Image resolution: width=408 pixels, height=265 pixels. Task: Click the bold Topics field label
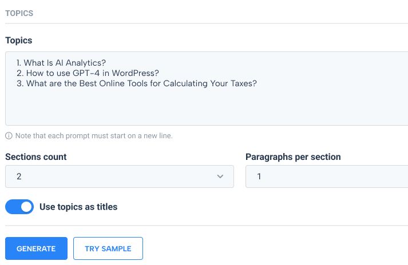tap(19, 41)
